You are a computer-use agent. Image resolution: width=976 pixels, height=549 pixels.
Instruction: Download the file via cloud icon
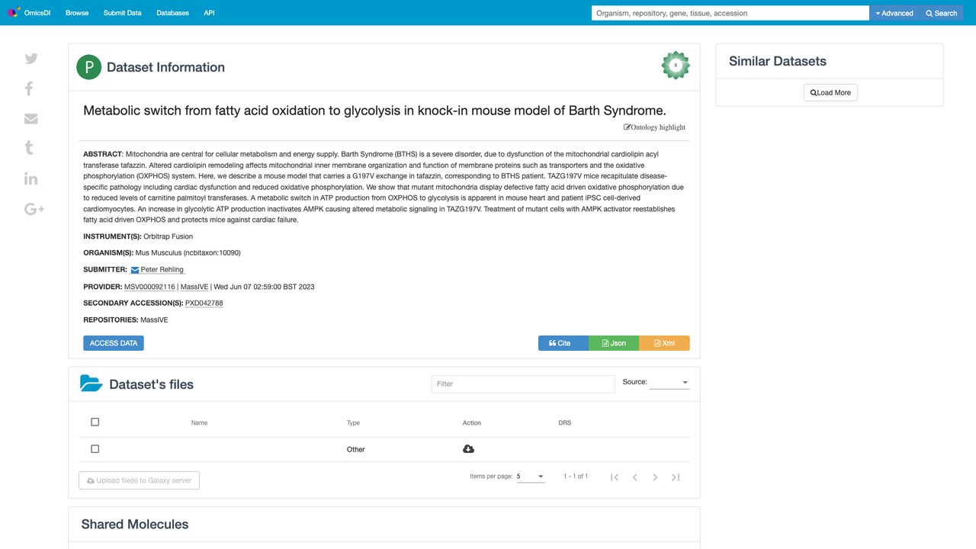point(468,449)
